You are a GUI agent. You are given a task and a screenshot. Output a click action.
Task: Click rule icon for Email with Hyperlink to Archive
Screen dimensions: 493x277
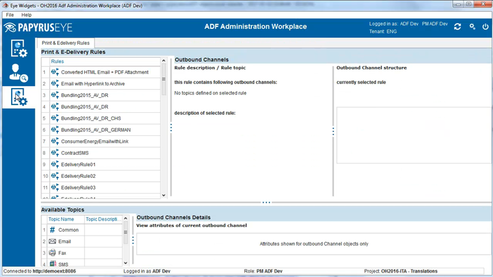55,83
